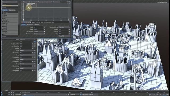Click the mini-slider arrows beside Tension field

pyautogui.click(x=69, y=29)
